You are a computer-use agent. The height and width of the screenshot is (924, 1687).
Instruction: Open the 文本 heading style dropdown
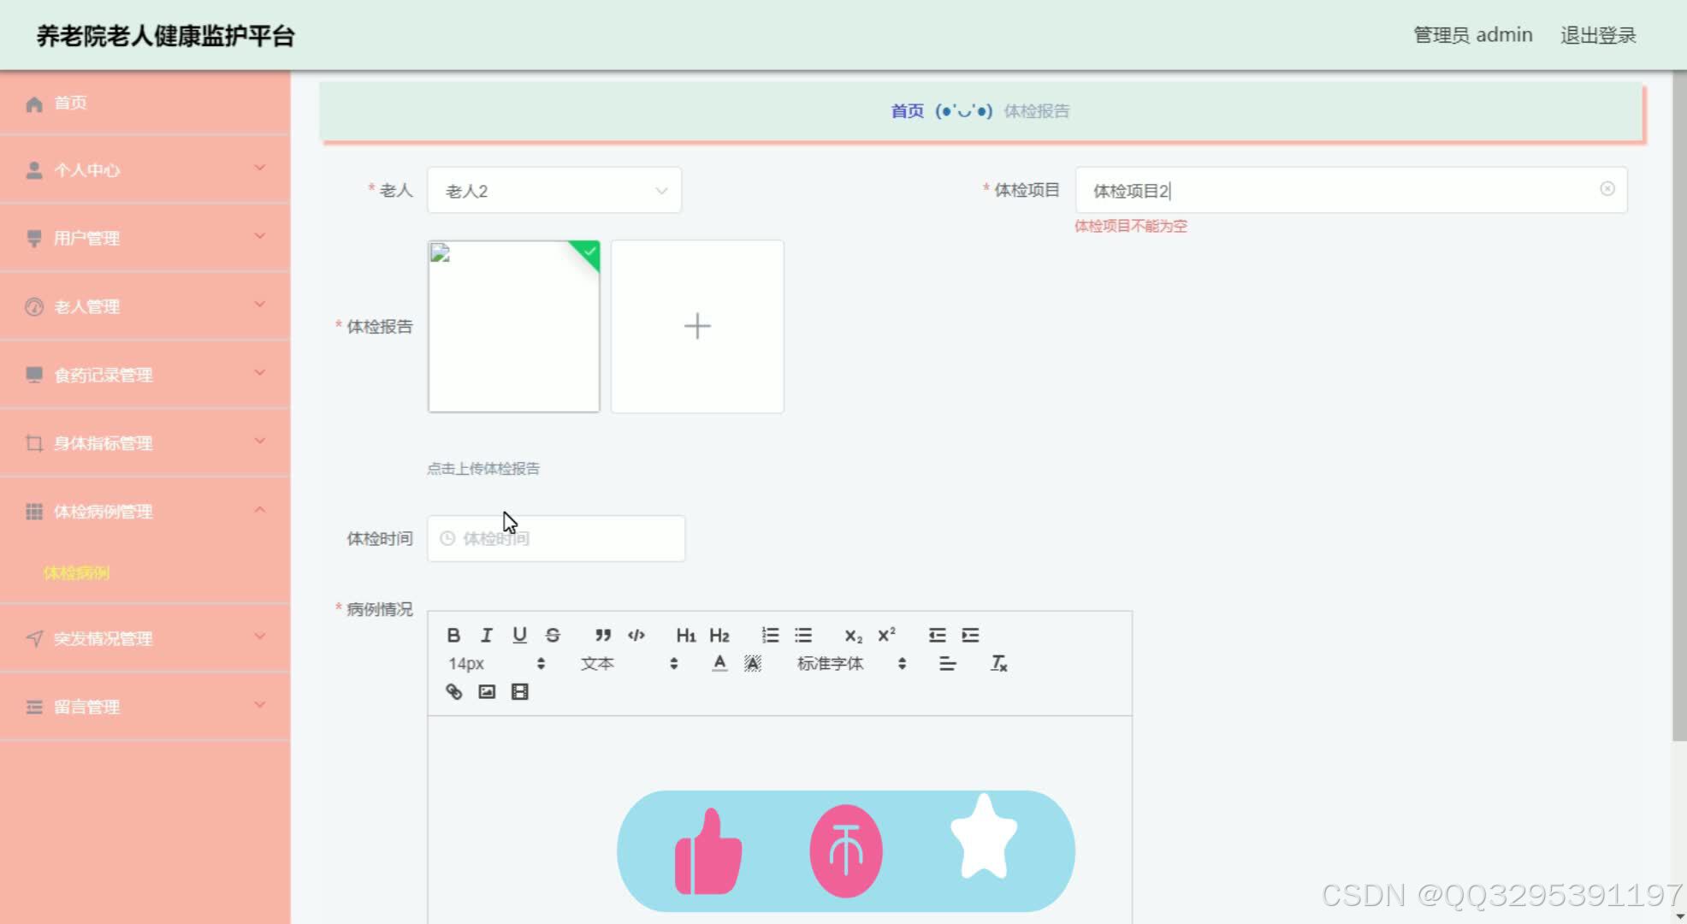coord(629,663)
